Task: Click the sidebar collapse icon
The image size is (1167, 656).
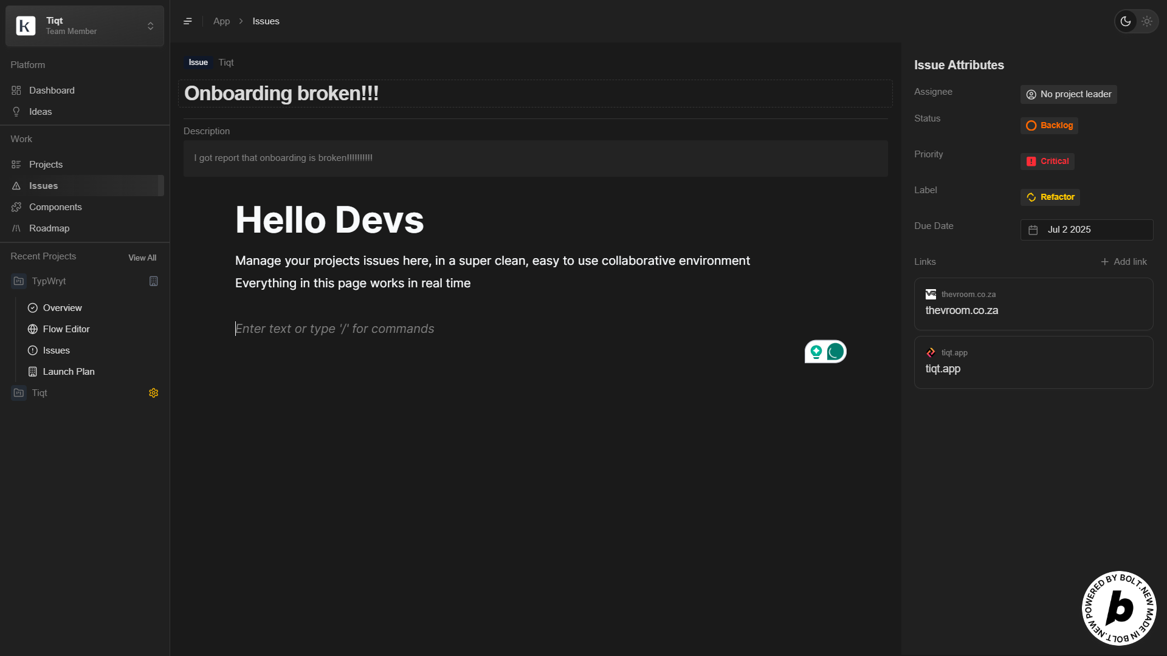Action: (x=188, y=21)
